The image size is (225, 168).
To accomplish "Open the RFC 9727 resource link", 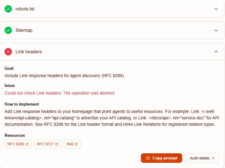I will (48, 144).
